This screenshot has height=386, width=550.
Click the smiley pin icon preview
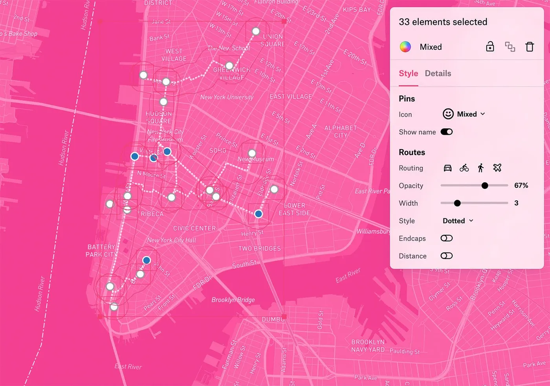(448, 114)
